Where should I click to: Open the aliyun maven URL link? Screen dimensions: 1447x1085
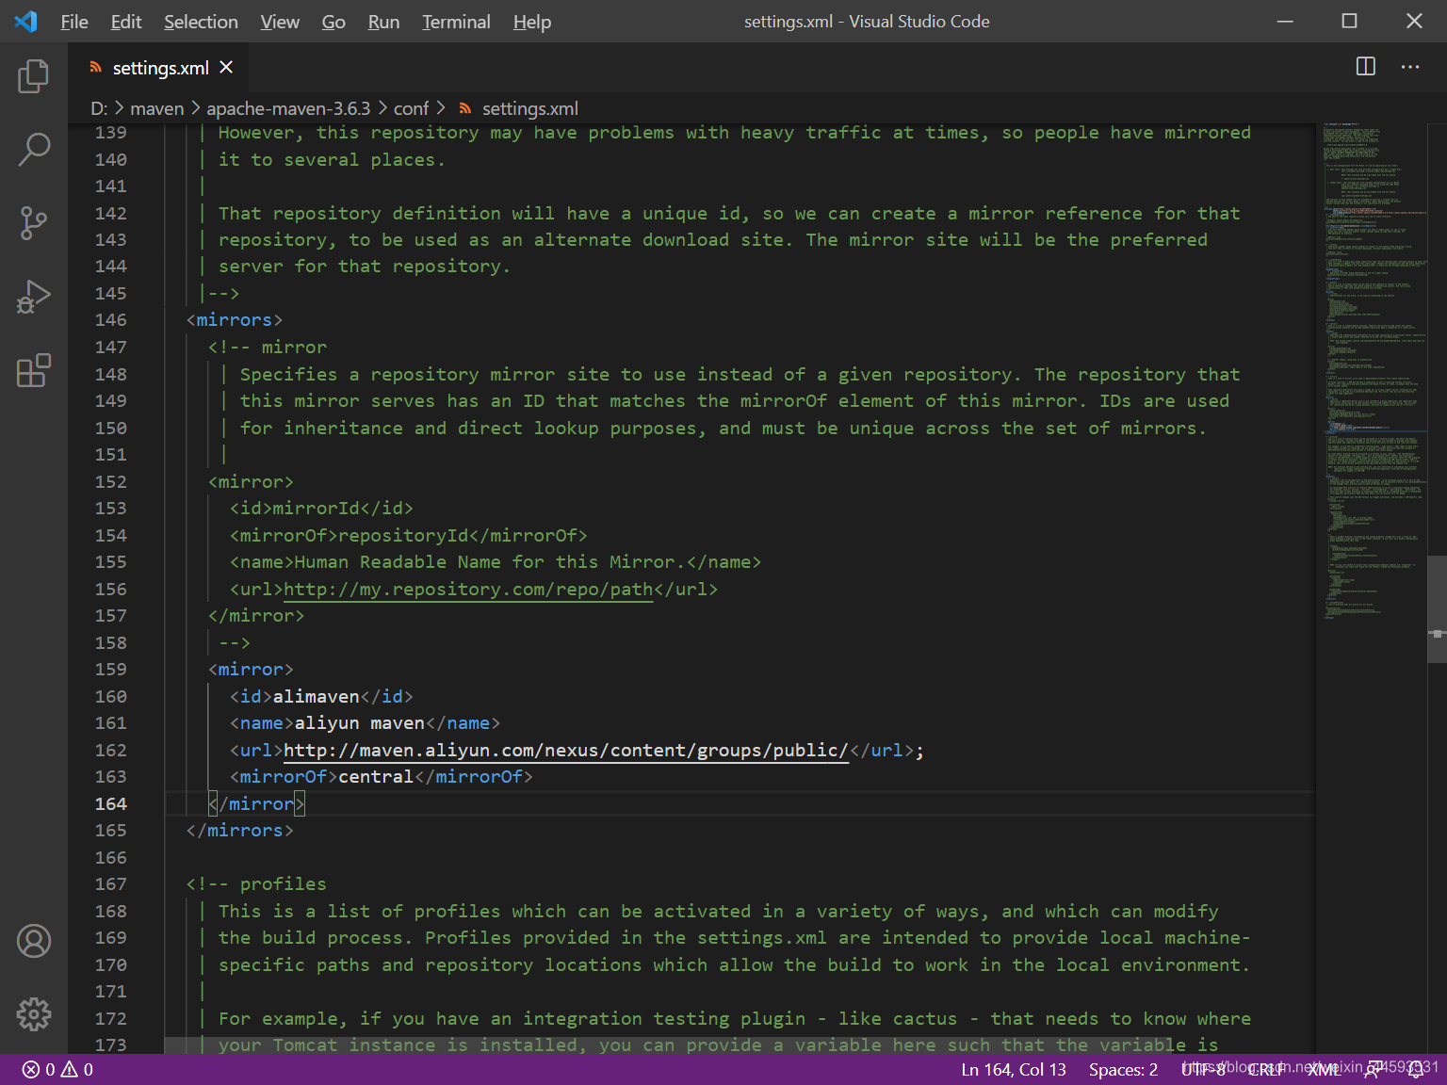pyautogui.click(x=565, y=751)
